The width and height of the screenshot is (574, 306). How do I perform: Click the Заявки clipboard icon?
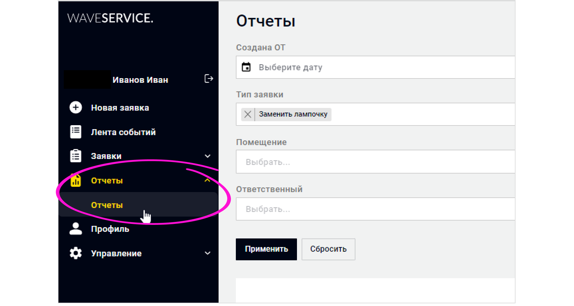coord(76,156)
